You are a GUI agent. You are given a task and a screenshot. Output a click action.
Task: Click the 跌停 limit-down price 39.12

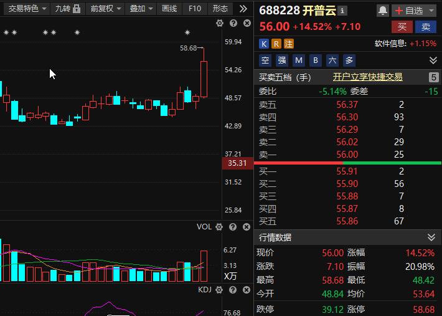tap(333, 309)
